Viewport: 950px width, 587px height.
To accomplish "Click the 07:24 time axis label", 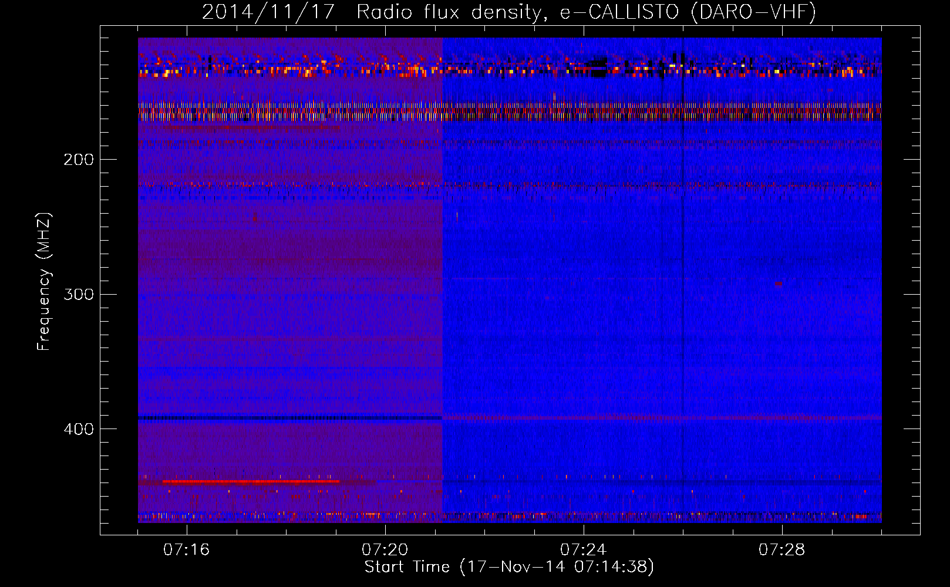I will pos(584,550).
